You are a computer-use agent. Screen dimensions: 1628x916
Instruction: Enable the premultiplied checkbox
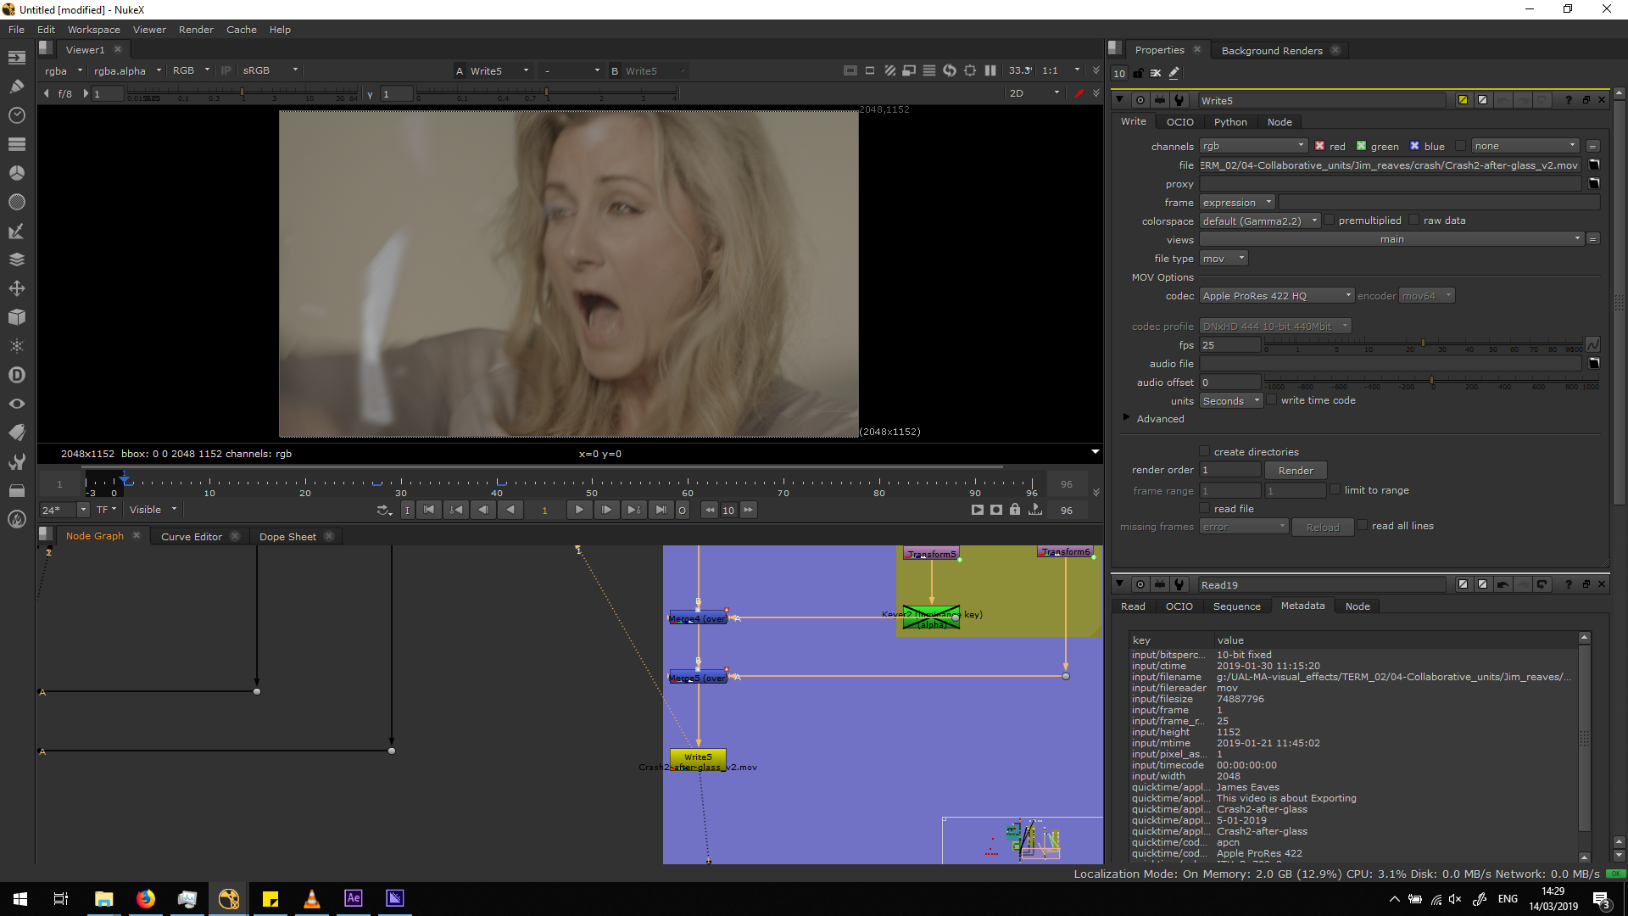1330,221
